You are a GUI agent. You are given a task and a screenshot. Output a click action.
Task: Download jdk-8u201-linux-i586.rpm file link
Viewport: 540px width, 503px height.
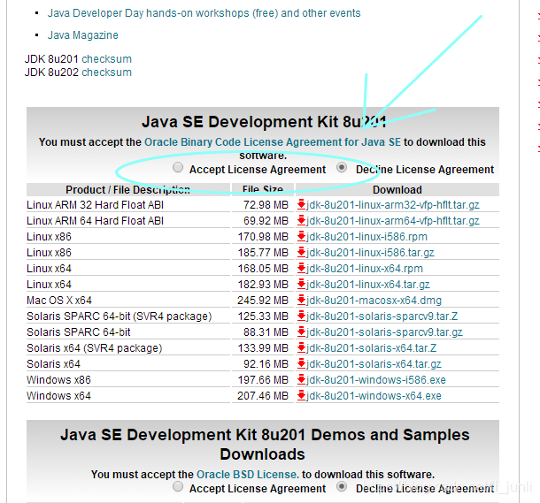coord(366,237)
